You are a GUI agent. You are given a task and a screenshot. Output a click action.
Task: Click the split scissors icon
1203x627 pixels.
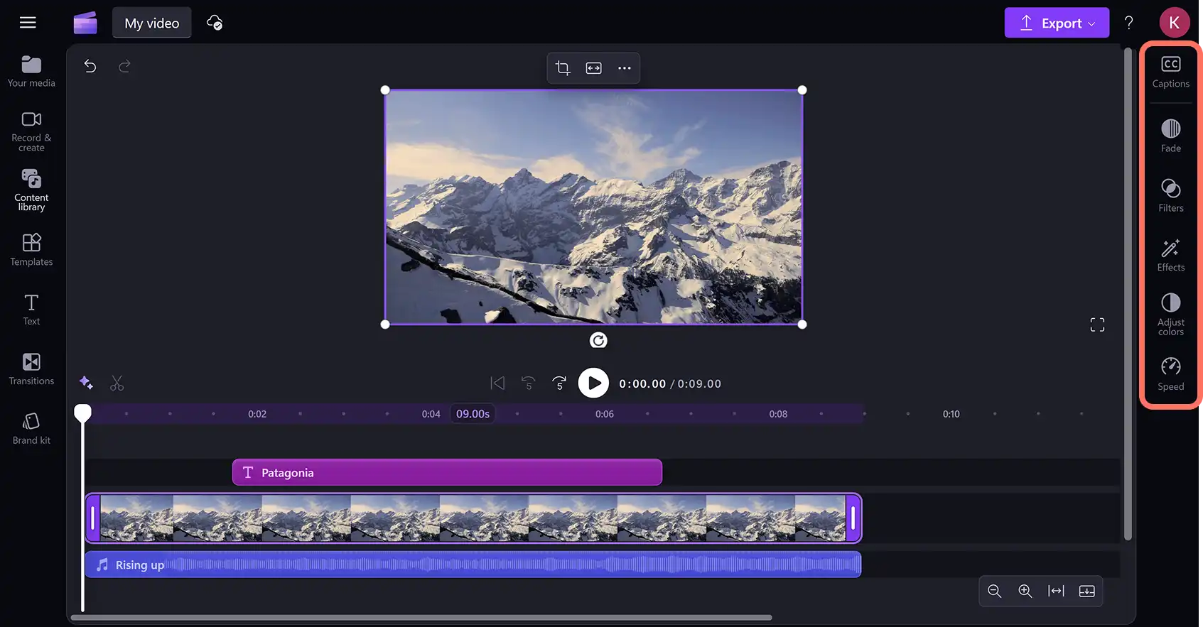click(117, 383)
